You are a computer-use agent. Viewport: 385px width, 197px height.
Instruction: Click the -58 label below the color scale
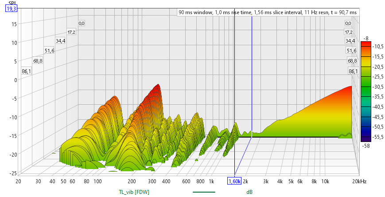366,146
